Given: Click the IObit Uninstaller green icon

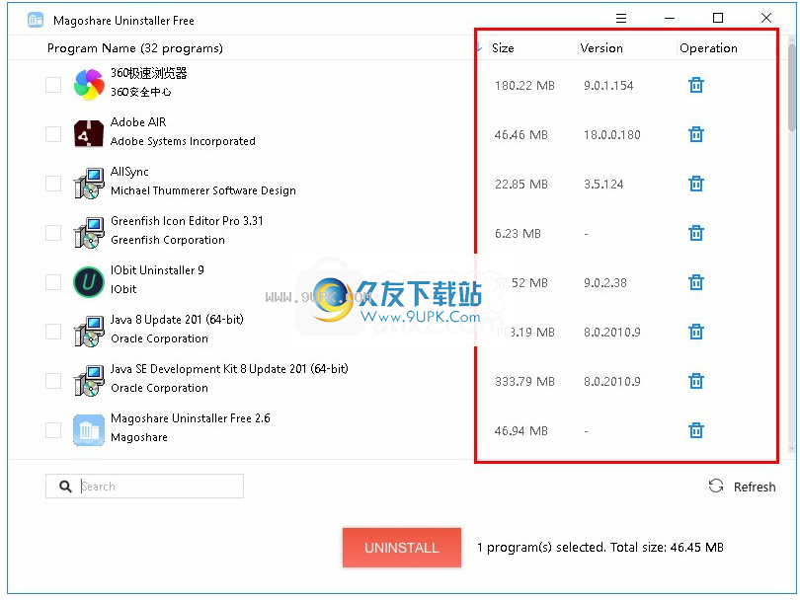Looking at the screenshot, I should coord(89,282).
